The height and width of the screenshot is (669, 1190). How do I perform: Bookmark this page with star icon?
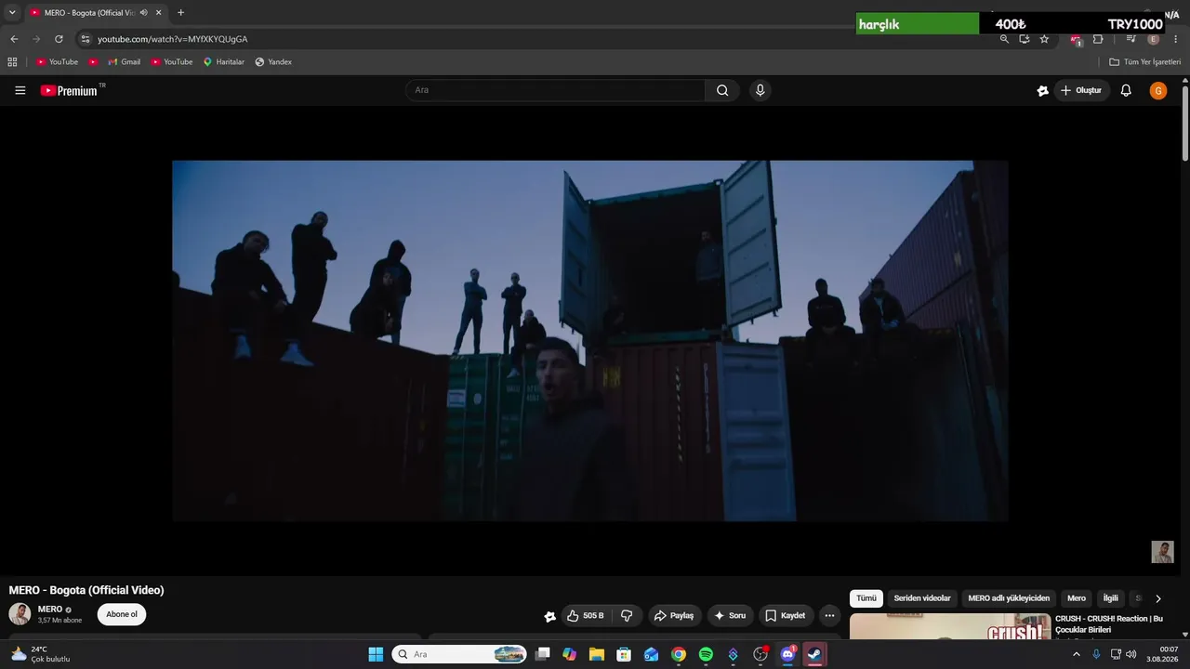[1044, 39]
